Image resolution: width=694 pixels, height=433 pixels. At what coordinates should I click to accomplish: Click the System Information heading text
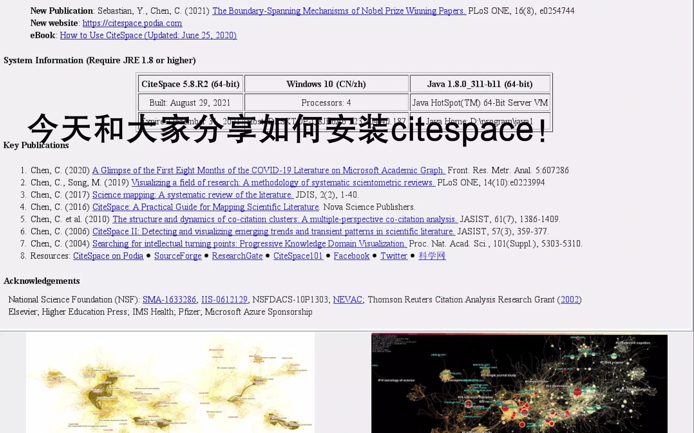click(x=100, y=60)
